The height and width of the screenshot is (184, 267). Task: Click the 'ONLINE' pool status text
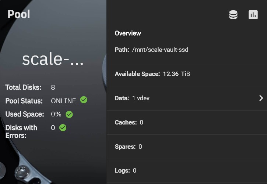pyautogui.click(x=63, y=101)
